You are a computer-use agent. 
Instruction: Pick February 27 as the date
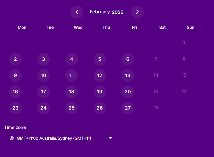(x=128, y=108)
